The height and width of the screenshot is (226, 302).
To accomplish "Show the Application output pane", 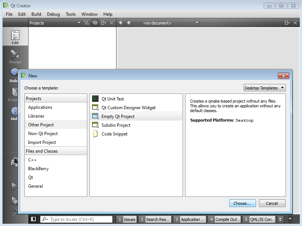I will click(190, 219).
